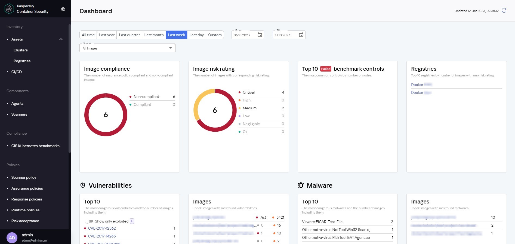This screenshot has height=244, width=515.
Task: Open the language globe icon
Action: pyautogui.click(x=63, y=9)
